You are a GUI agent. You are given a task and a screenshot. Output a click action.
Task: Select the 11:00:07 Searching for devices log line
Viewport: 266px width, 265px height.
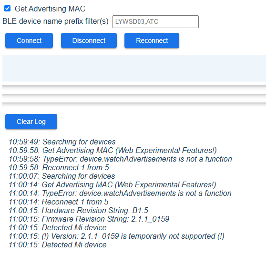click(x=62, y=176)
